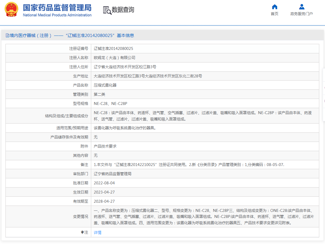Go to 首页 home icon
The width and height of the screenshot is (325, 246).
[275, 7]
